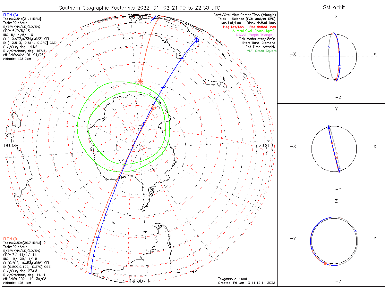Click 'Att.Sol@2022-01-01/23' text

[x=23, y=54]
